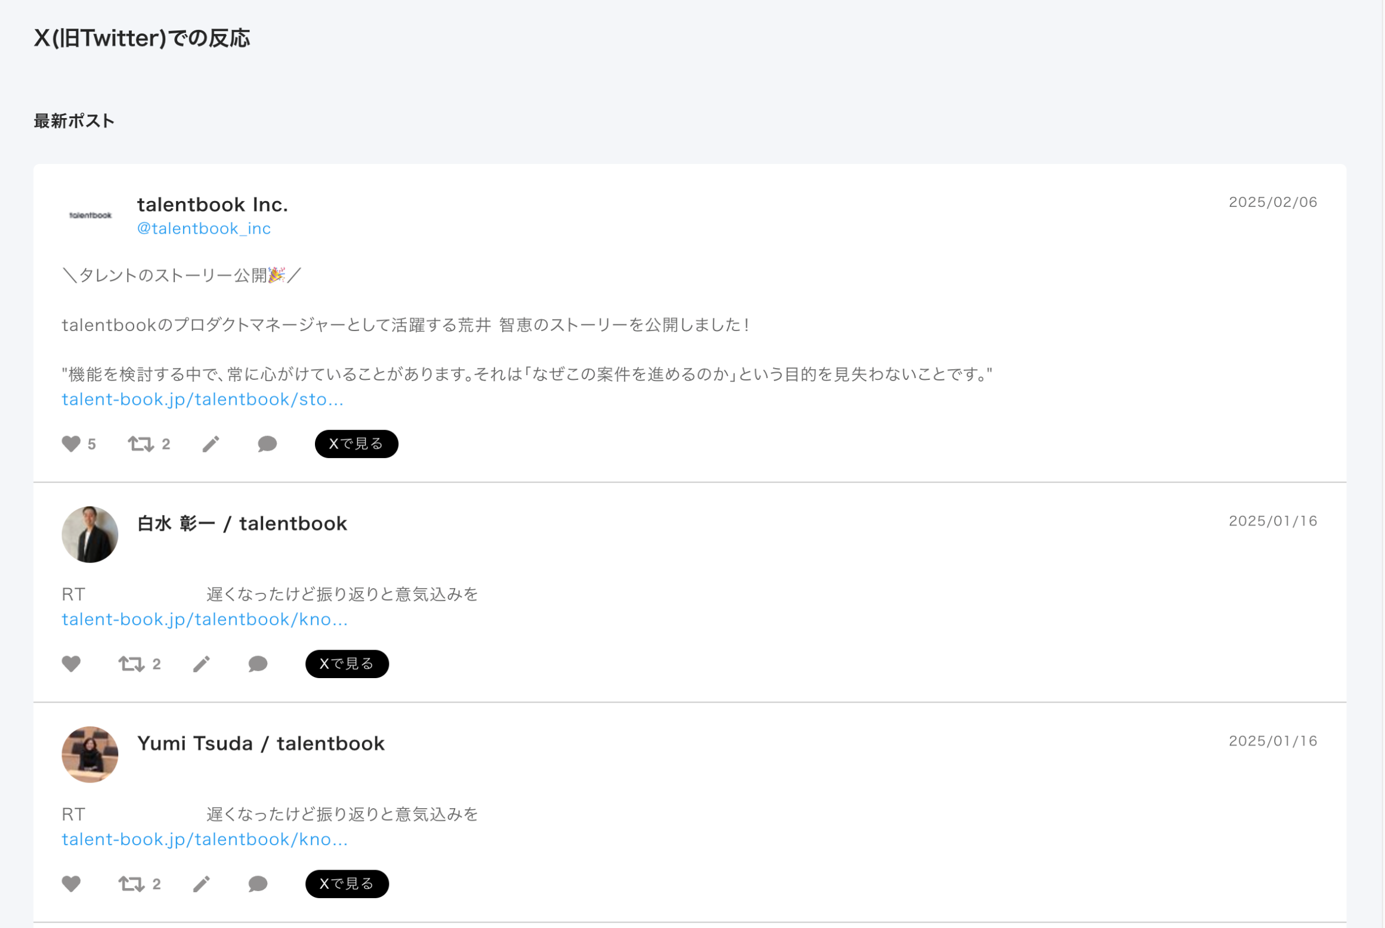
Task: Click 白水 彰一's profile avatar
Action: pos(89,534)
